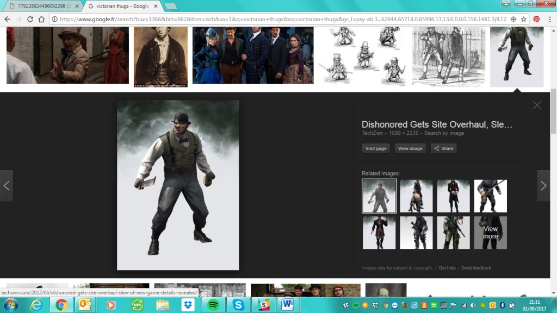
Task: Click the Visit page button
Action: coord(376,148)
